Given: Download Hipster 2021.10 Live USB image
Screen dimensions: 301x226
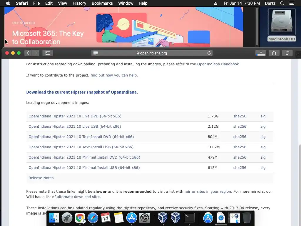Looking at the screenshot, I should [75, 127].
